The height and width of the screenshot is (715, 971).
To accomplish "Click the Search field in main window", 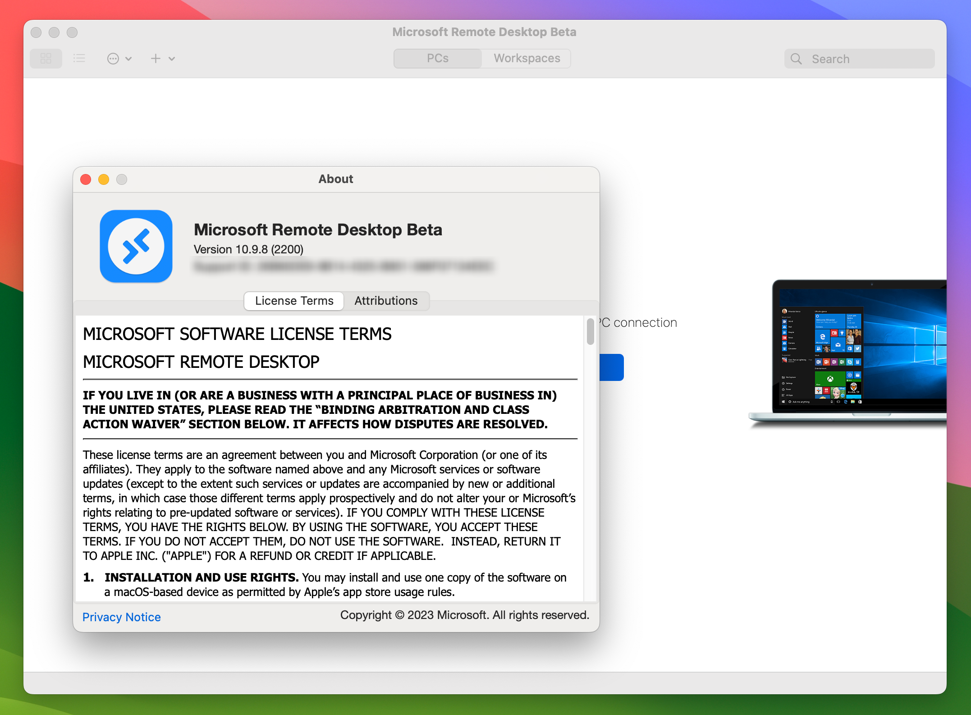I will click(859, 59).
